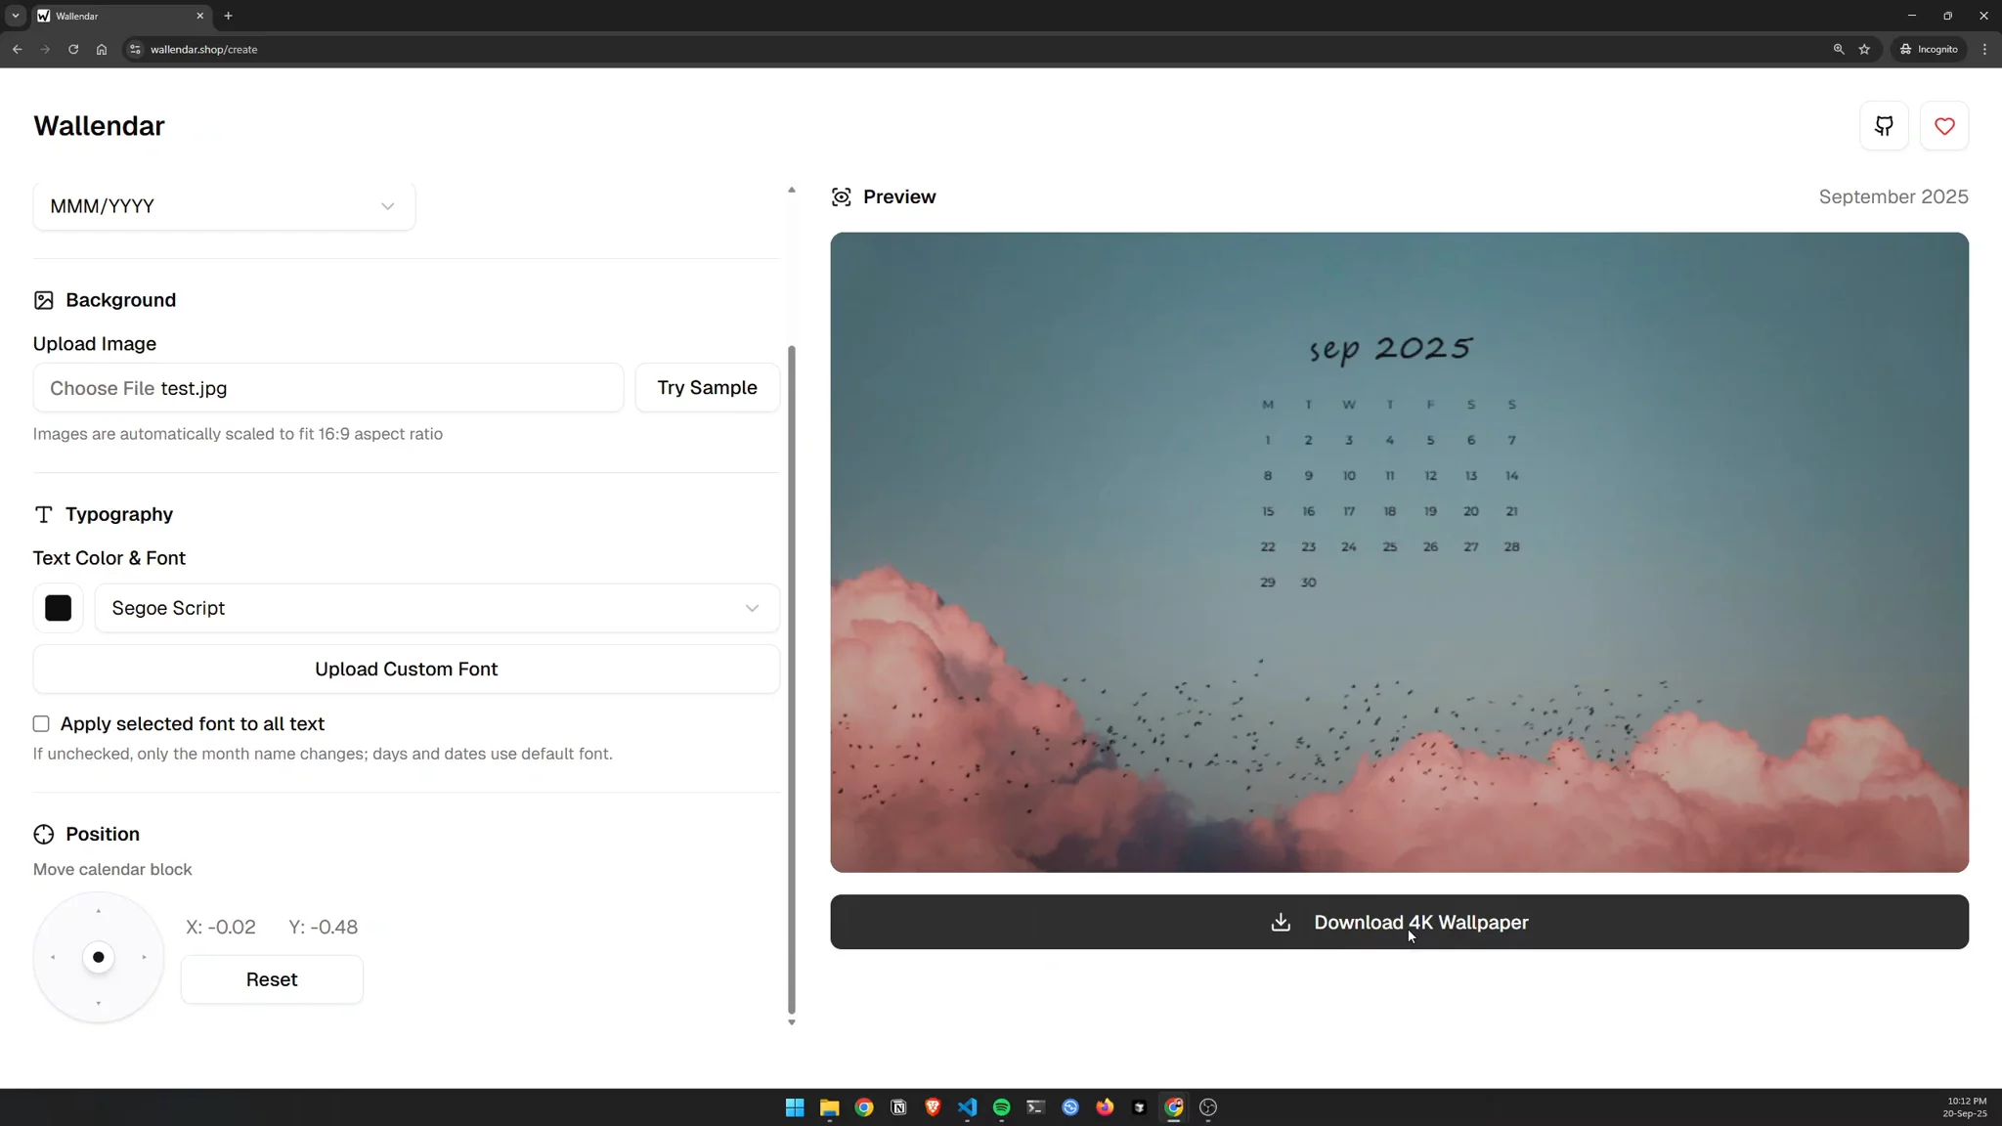Open Visual Studio Code from taskbar
2002x1126 pixels.
pos(967,1107)
